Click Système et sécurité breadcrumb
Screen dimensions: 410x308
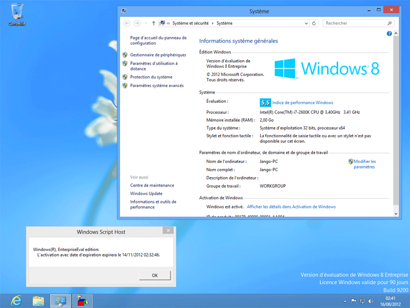[190, 24]
